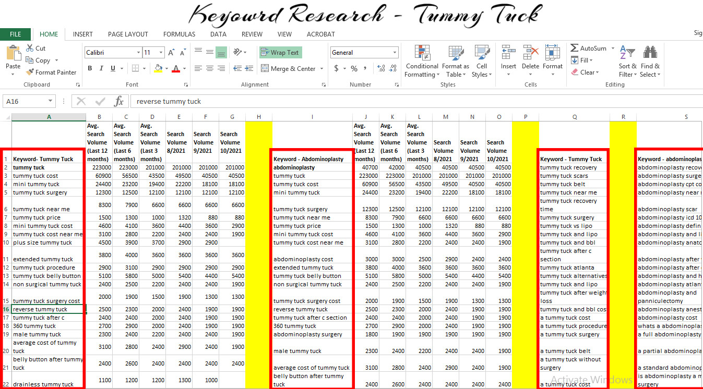Align cell text right

[x=221, y=68]
